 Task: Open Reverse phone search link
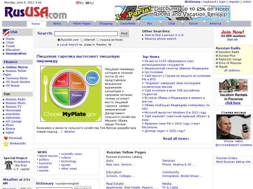pyautogui.click(x=160, y=39)
